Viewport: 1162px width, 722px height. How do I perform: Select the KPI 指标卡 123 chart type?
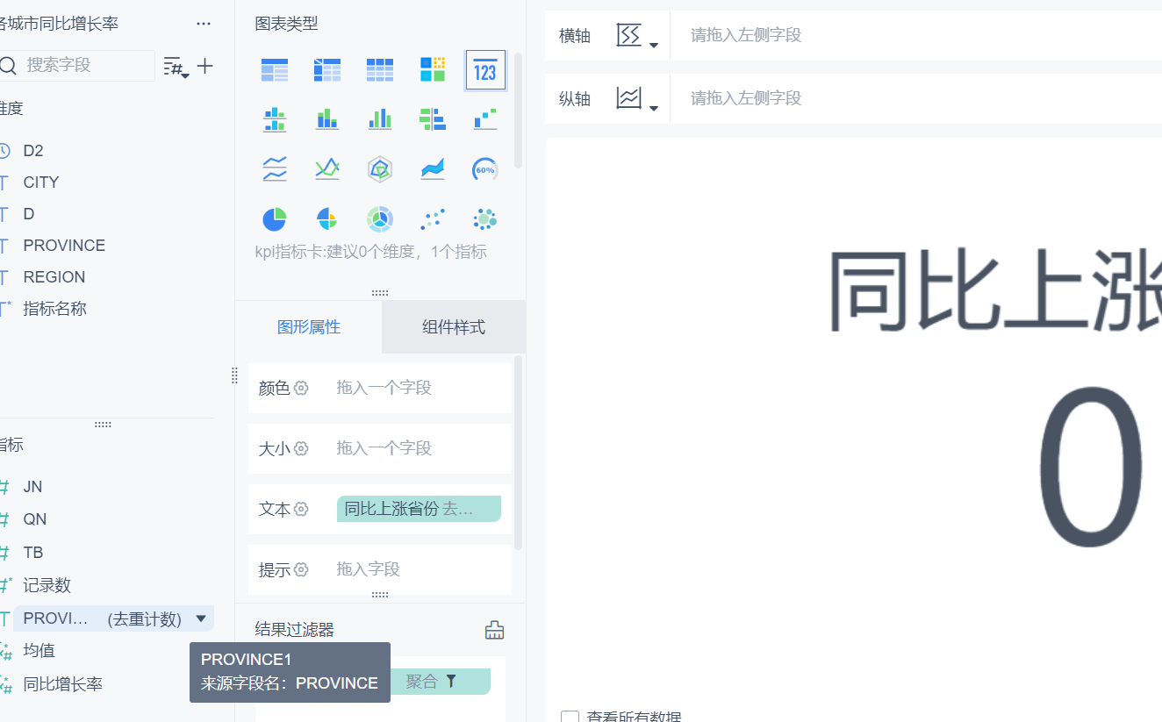click(x=485, y=70)
